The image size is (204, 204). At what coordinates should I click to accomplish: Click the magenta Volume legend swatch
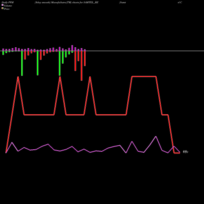2,5
